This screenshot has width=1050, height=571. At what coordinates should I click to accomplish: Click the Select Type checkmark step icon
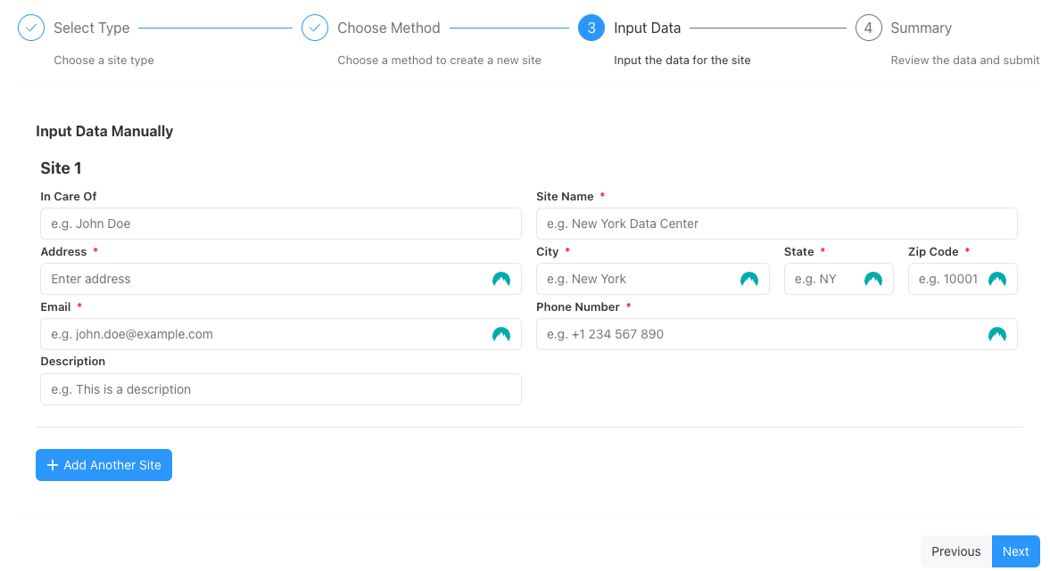point(31,28)
